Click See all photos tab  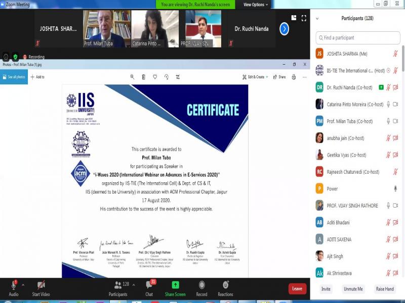coord(14,77)
